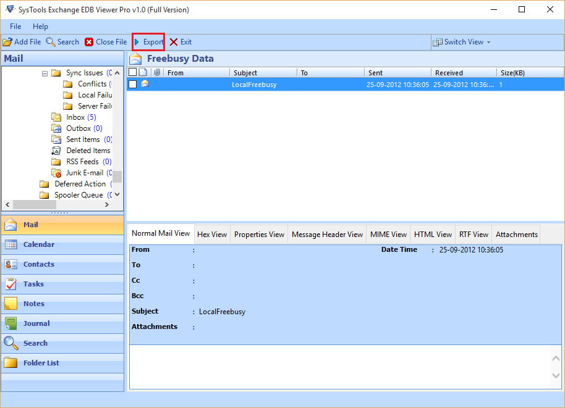This screenshot has width=565, height=408.
Task: Sort by the Sent column header
Action: (398, 73)
